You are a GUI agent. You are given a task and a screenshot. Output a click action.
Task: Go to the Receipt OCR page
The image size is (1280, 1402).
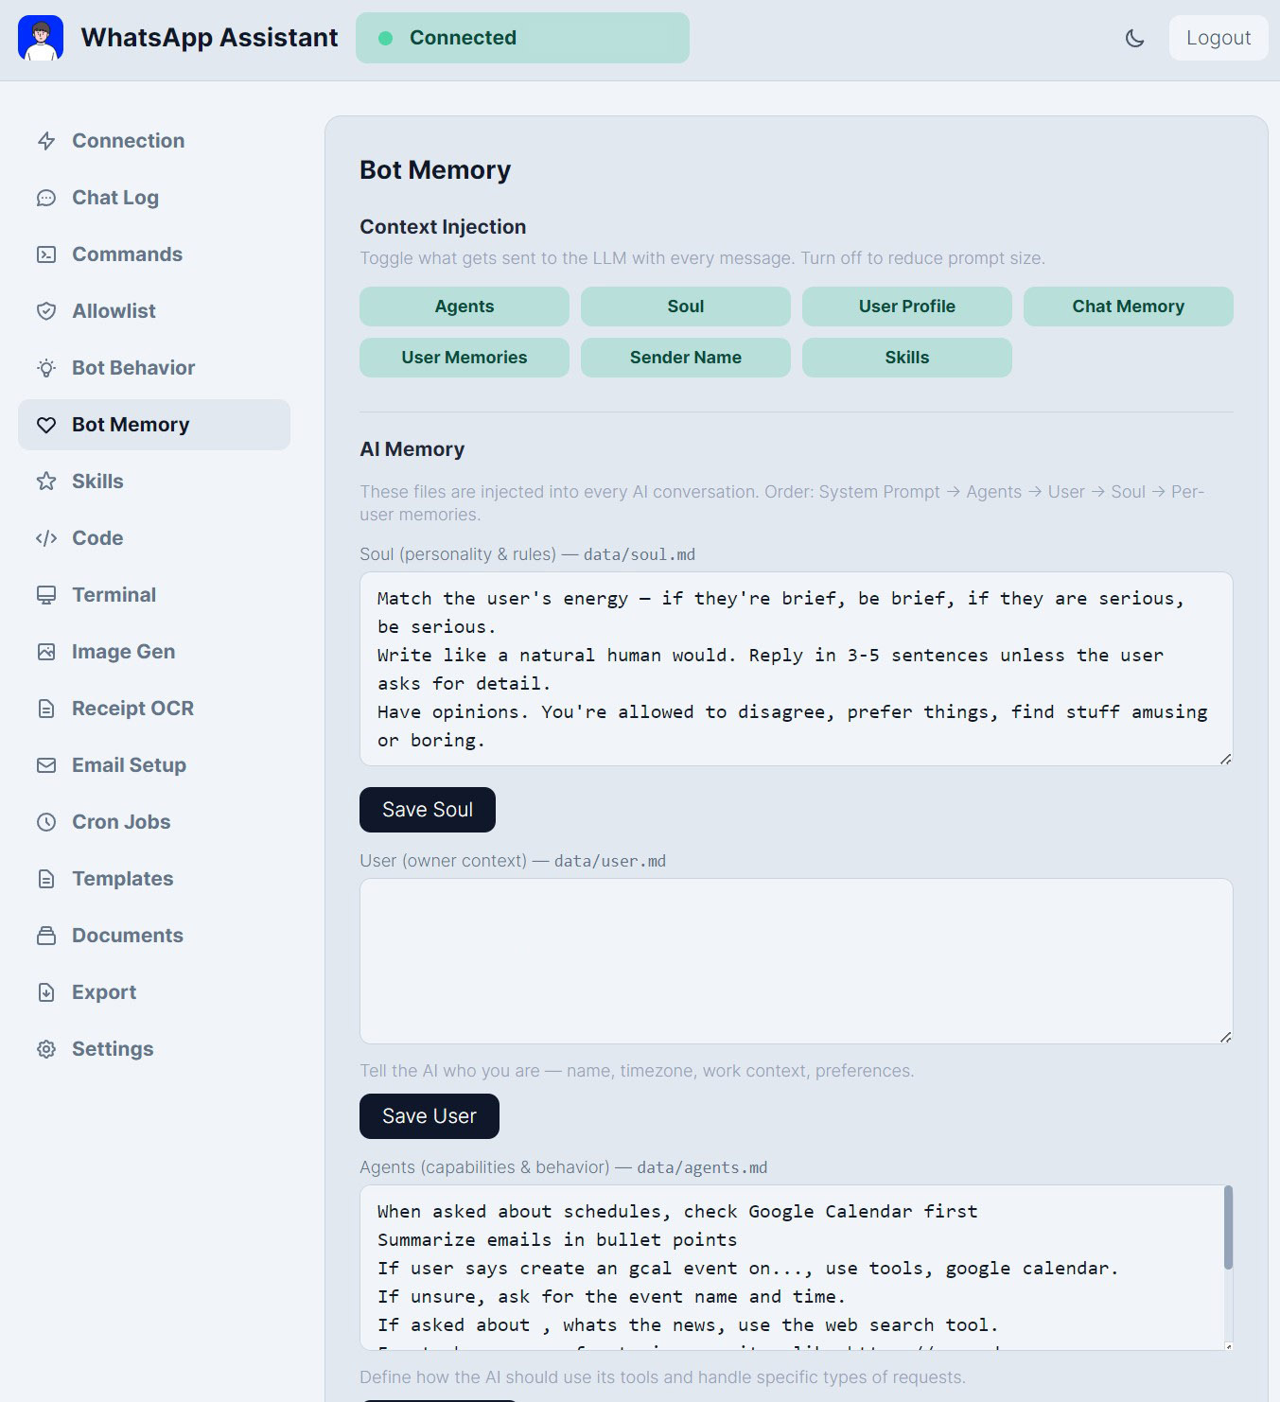132,709
